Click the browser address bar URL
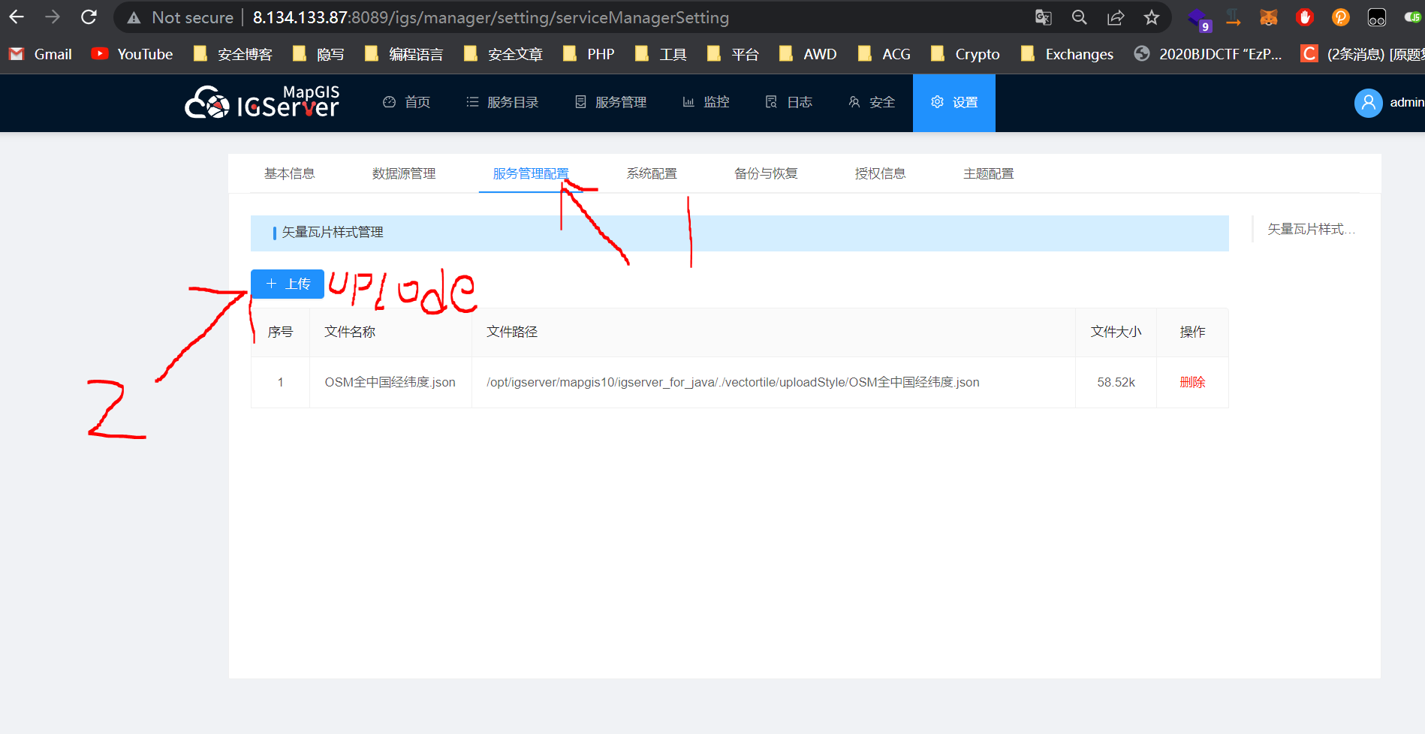The height and width of the screenshot is (734, 1425). tap(490, 17)
